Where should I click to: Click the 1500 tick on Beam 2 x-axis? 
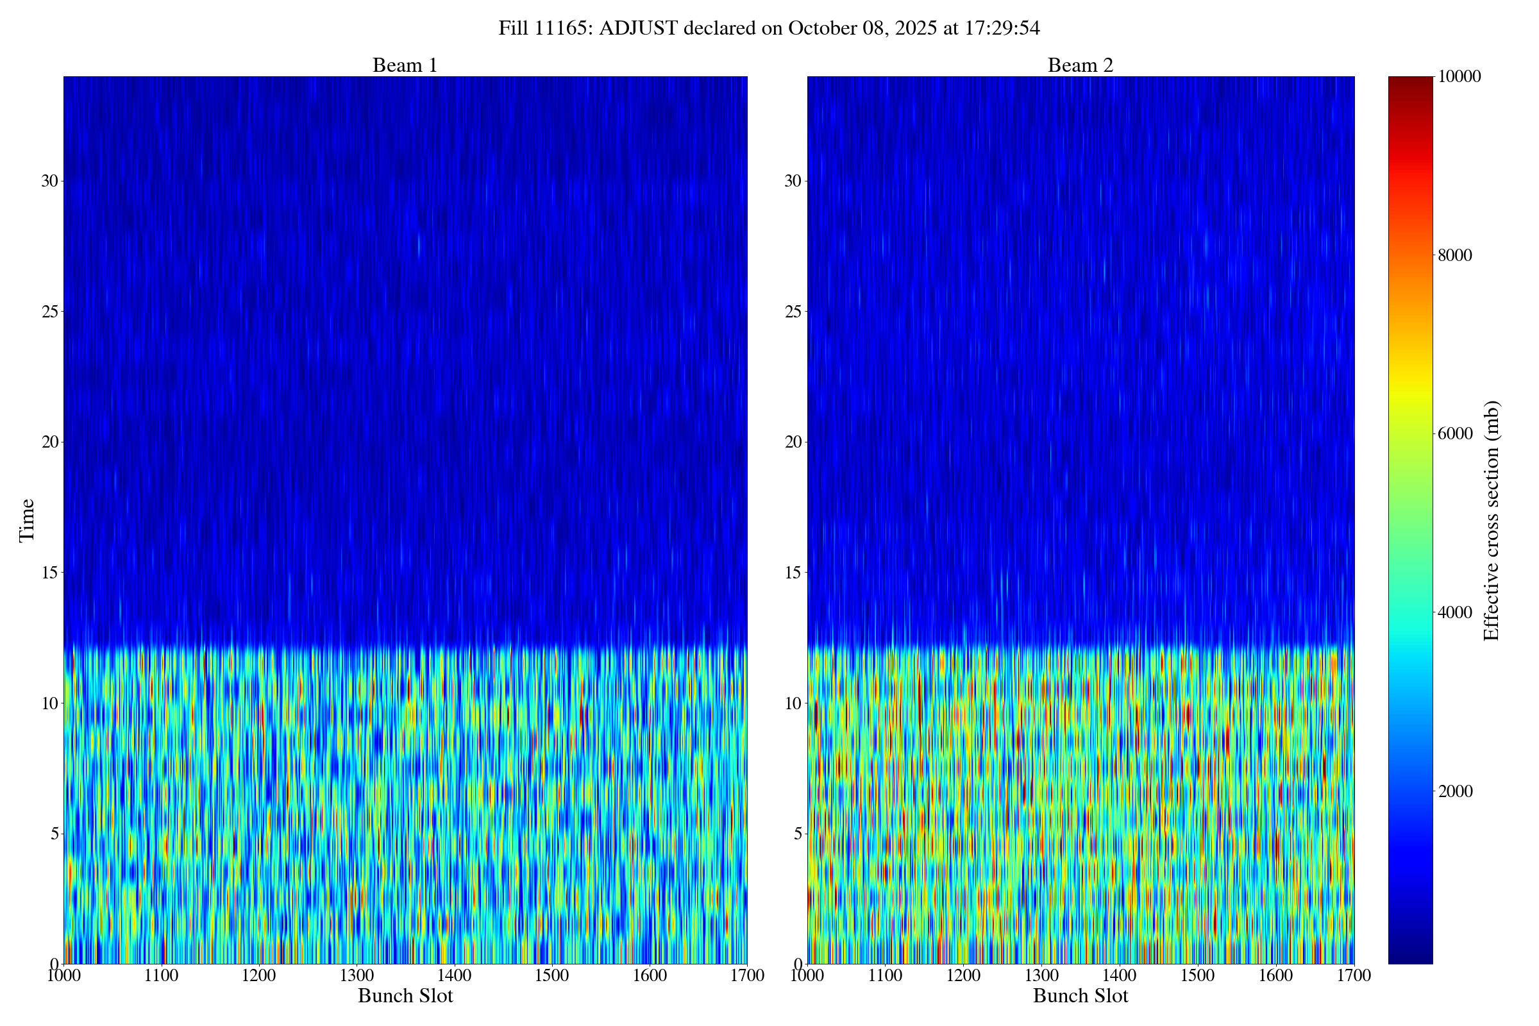coord(1197,975)
